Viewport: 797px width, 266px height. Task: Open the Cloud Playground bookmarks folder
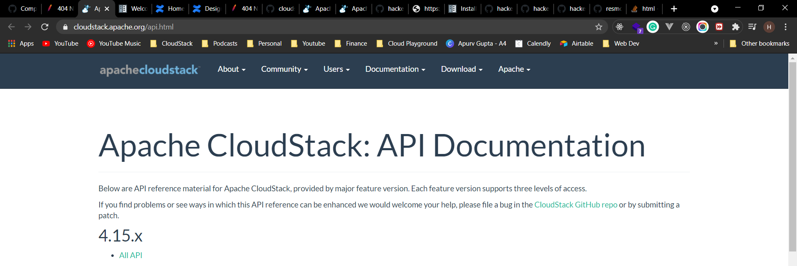tap(407, 44)
